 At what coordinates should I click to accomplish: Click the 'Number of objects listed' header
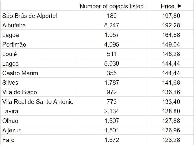click(x=112, y=6)
